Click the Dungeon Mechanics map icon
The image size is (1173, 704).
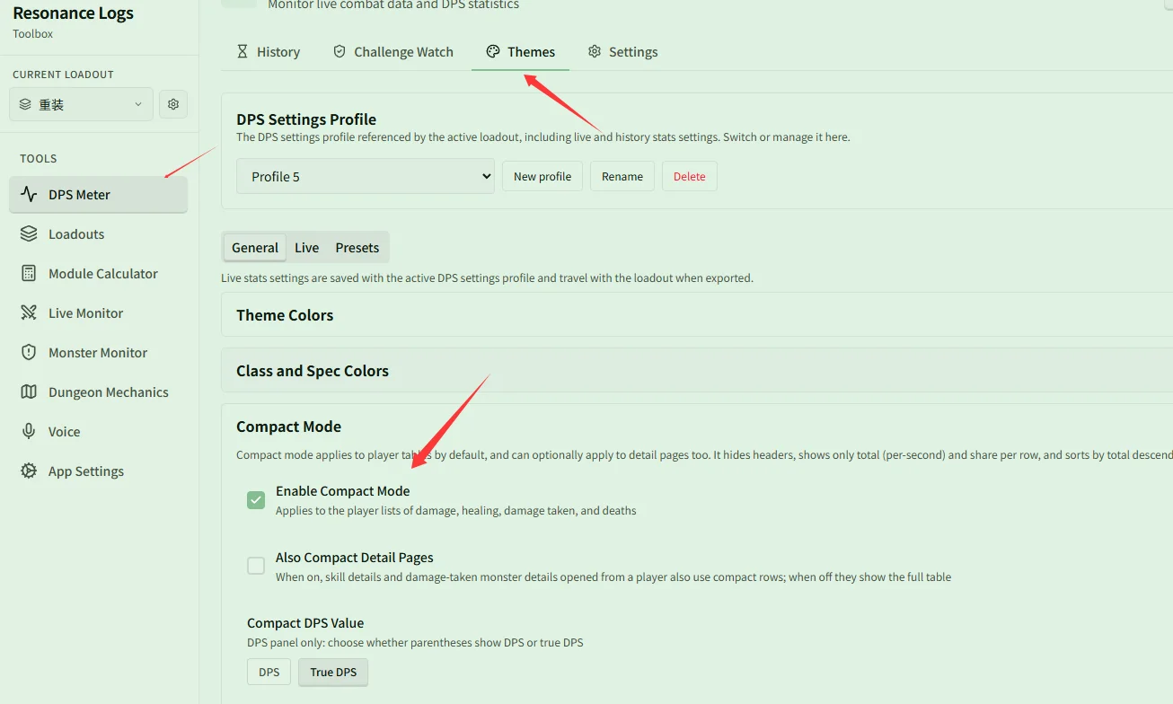pos(29,392)
